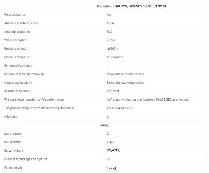The image size is (209, 173).
Task: Select the pcs in carton label
Action: [13, 133]
